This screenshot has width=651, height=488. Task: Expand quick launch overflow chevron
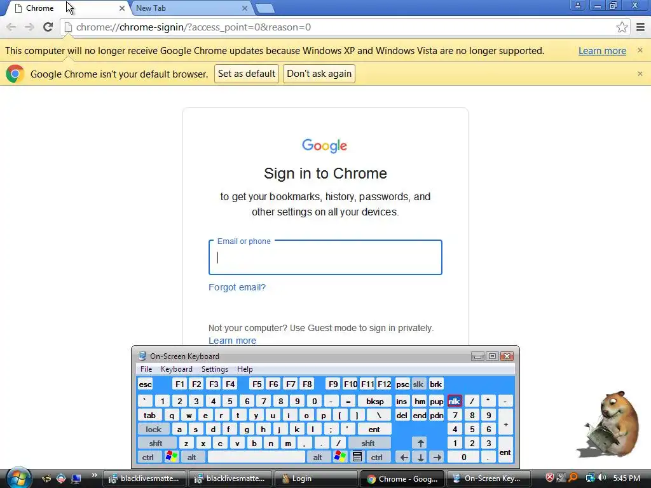pos(95,475)
